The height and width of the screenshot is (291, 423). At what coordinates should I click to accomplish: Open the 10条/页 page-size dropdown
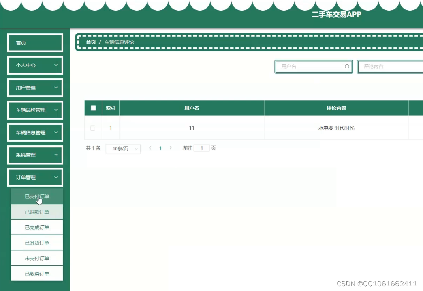(123, 148)
